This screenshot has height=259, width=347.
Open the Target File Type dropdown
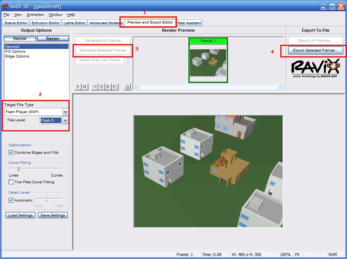pyautogui.click(x=66, y=112)
